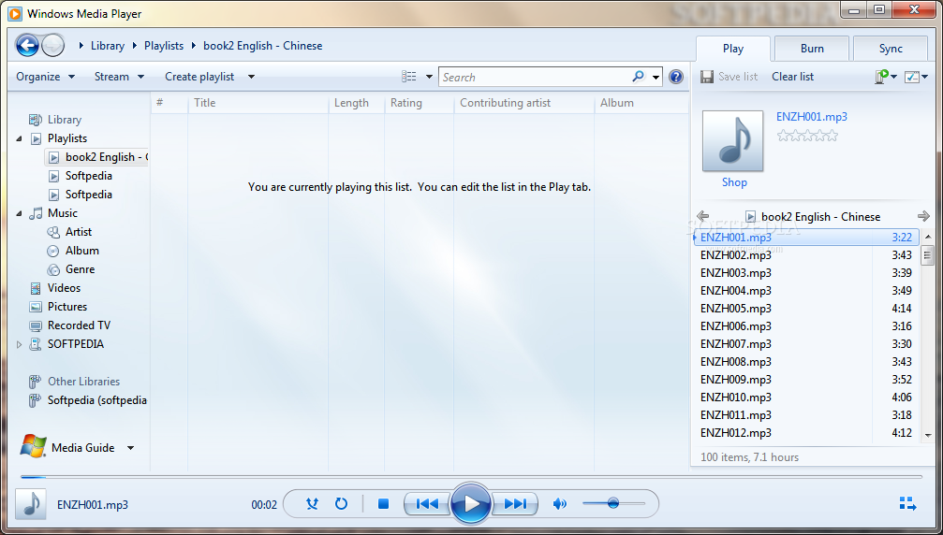Go back with the blue Back arrow
The image size is (943, 535).
click(27, 45)
